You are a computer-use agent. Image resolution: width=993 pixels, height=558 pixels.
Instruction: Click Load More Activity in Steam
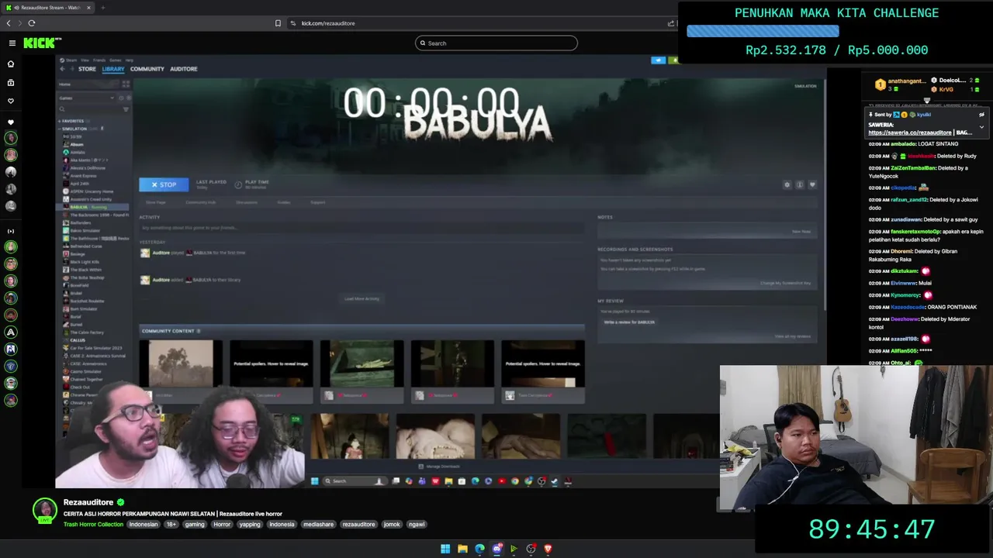pyautogui.click(x=362, y=298)
